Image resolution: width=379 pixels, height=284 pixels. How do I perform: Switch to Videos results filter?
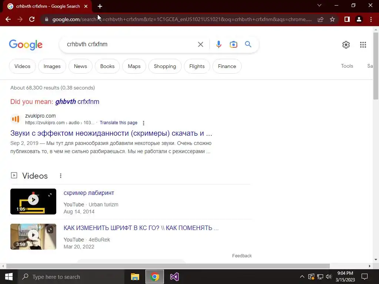click(22, 66)
